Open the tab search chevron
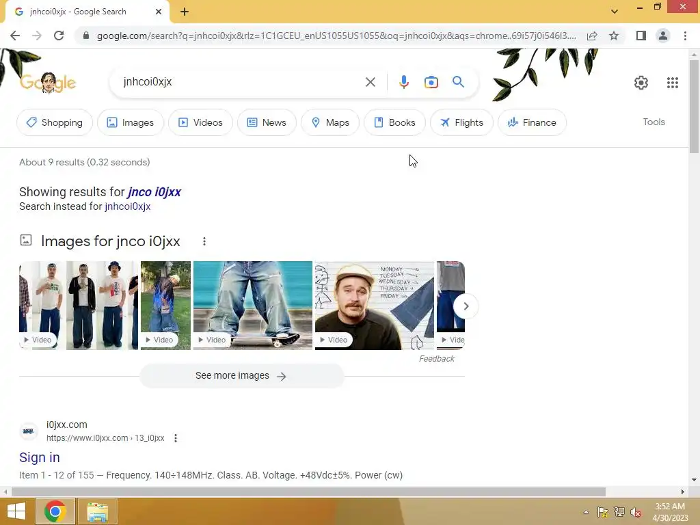700x525 pixels. [x=615, y=12]
